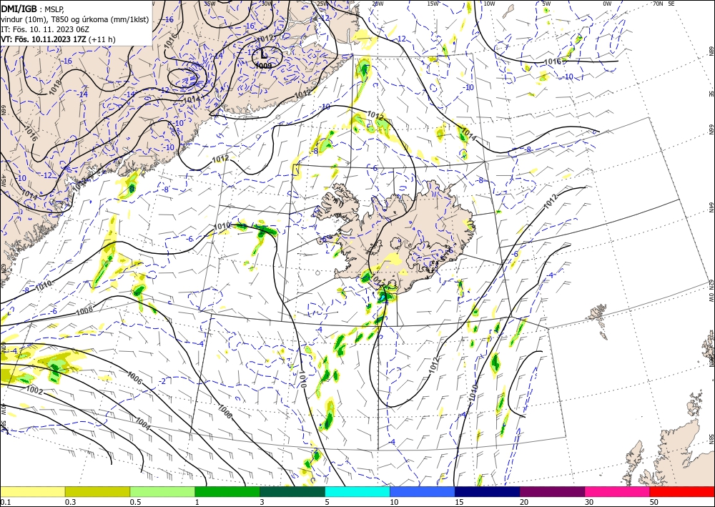This screenshot has height=507, width=715.
Task: Click the '1018' isobar label
Action: click(x=55, y=87)
